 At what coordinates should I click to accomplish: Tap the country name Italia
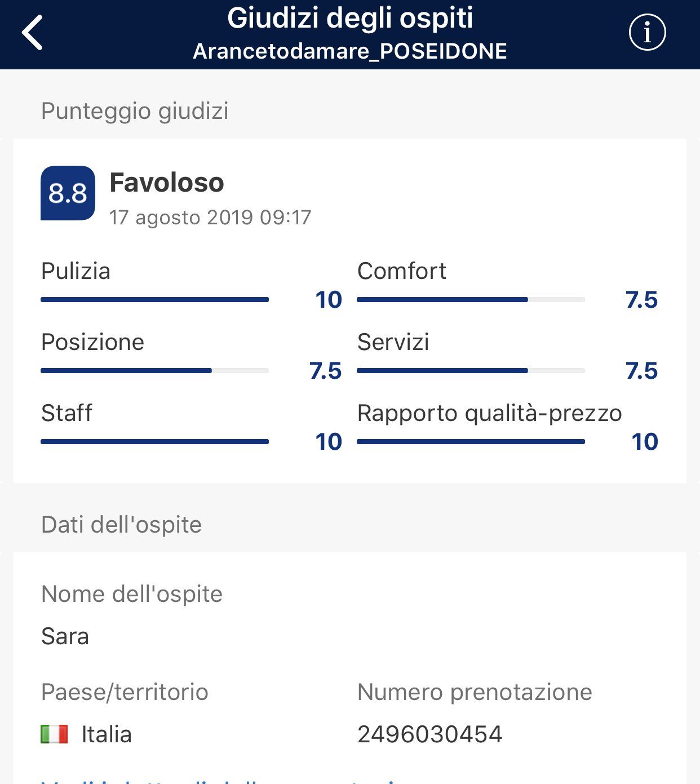click(107, 734)
